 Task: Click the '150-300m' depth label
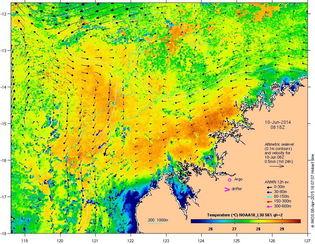click(x=282, y=201)
